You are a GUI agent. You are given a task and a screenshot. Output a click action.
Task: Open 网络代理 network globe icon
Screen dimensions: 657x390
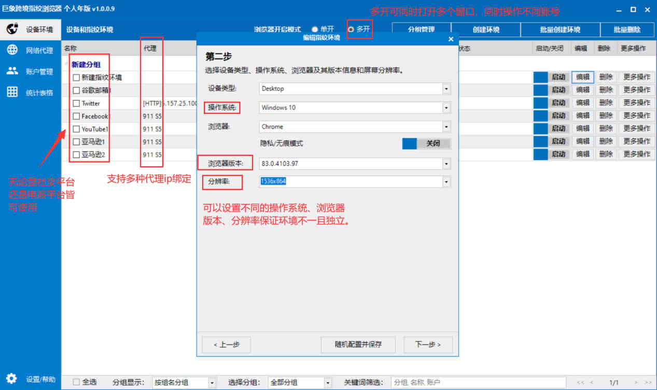point(12,50)
